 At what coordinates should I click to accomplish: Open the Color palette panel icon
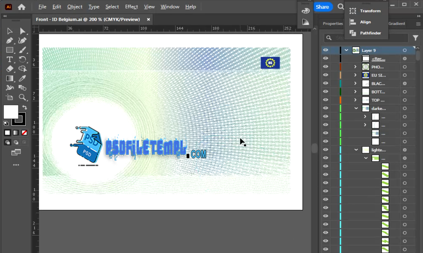click(x=306, y=11)
